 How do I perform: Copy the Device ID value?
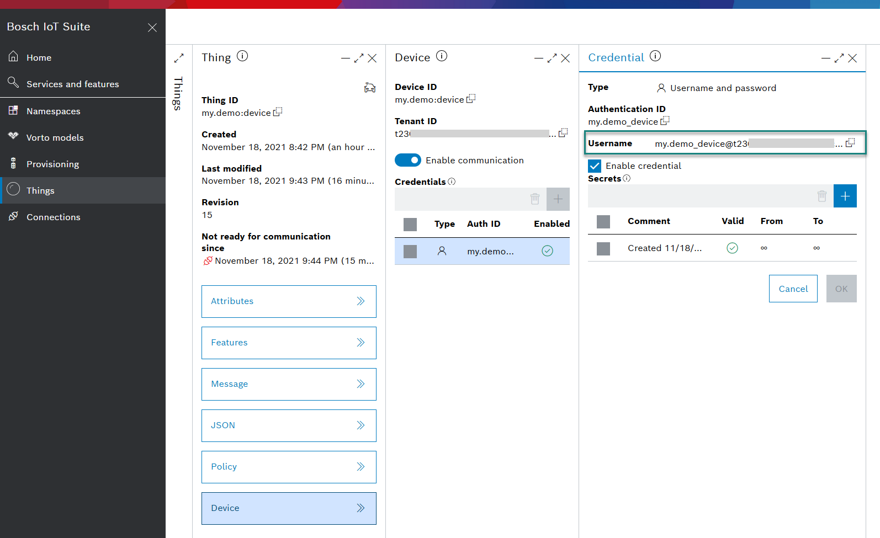(471, 99)
